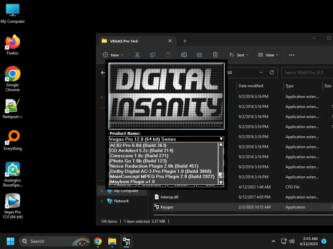Click the Paste icon in Explorer toolbar
The height and width of the screenshot is (249, 333).
[168, 55]
